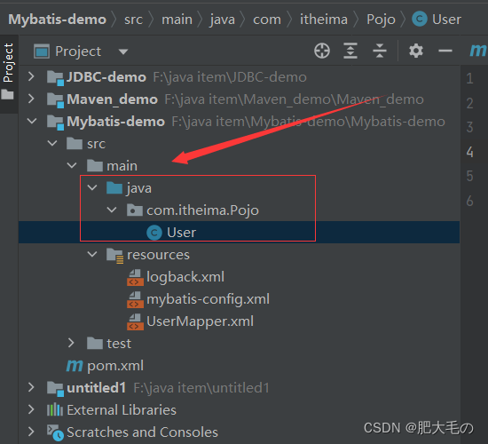
Task: Open the Project view dropdown arrow
Action: (123, 52)
